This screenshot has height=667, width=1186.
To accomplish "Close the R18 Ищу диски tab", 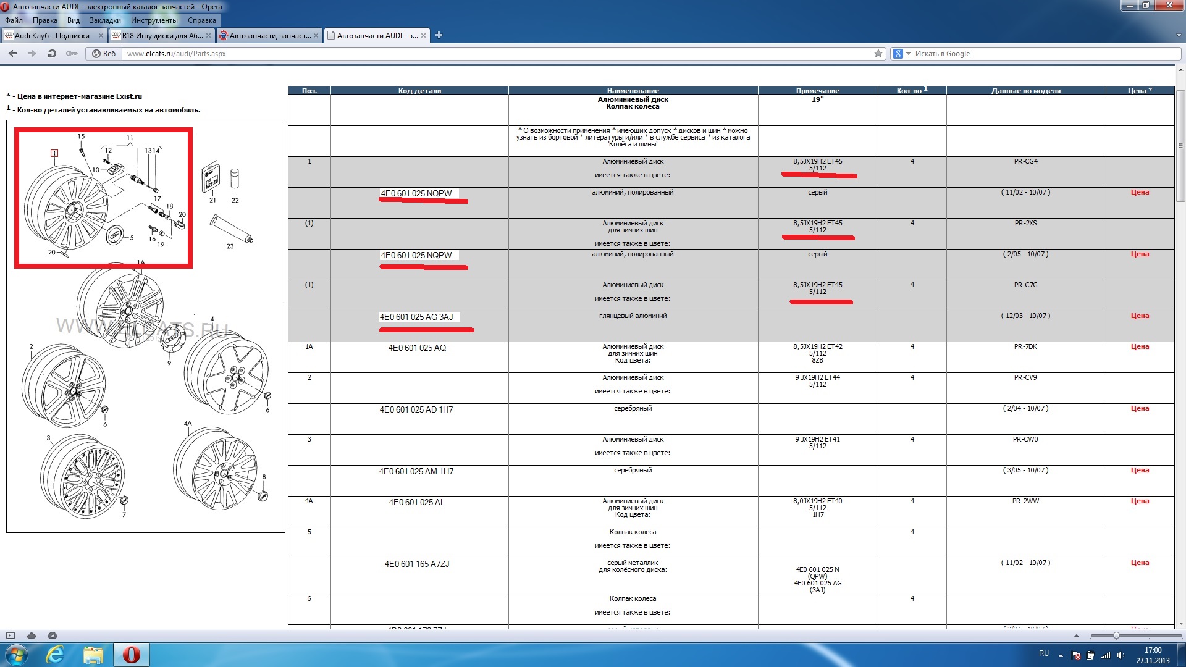I will point(208,36).
